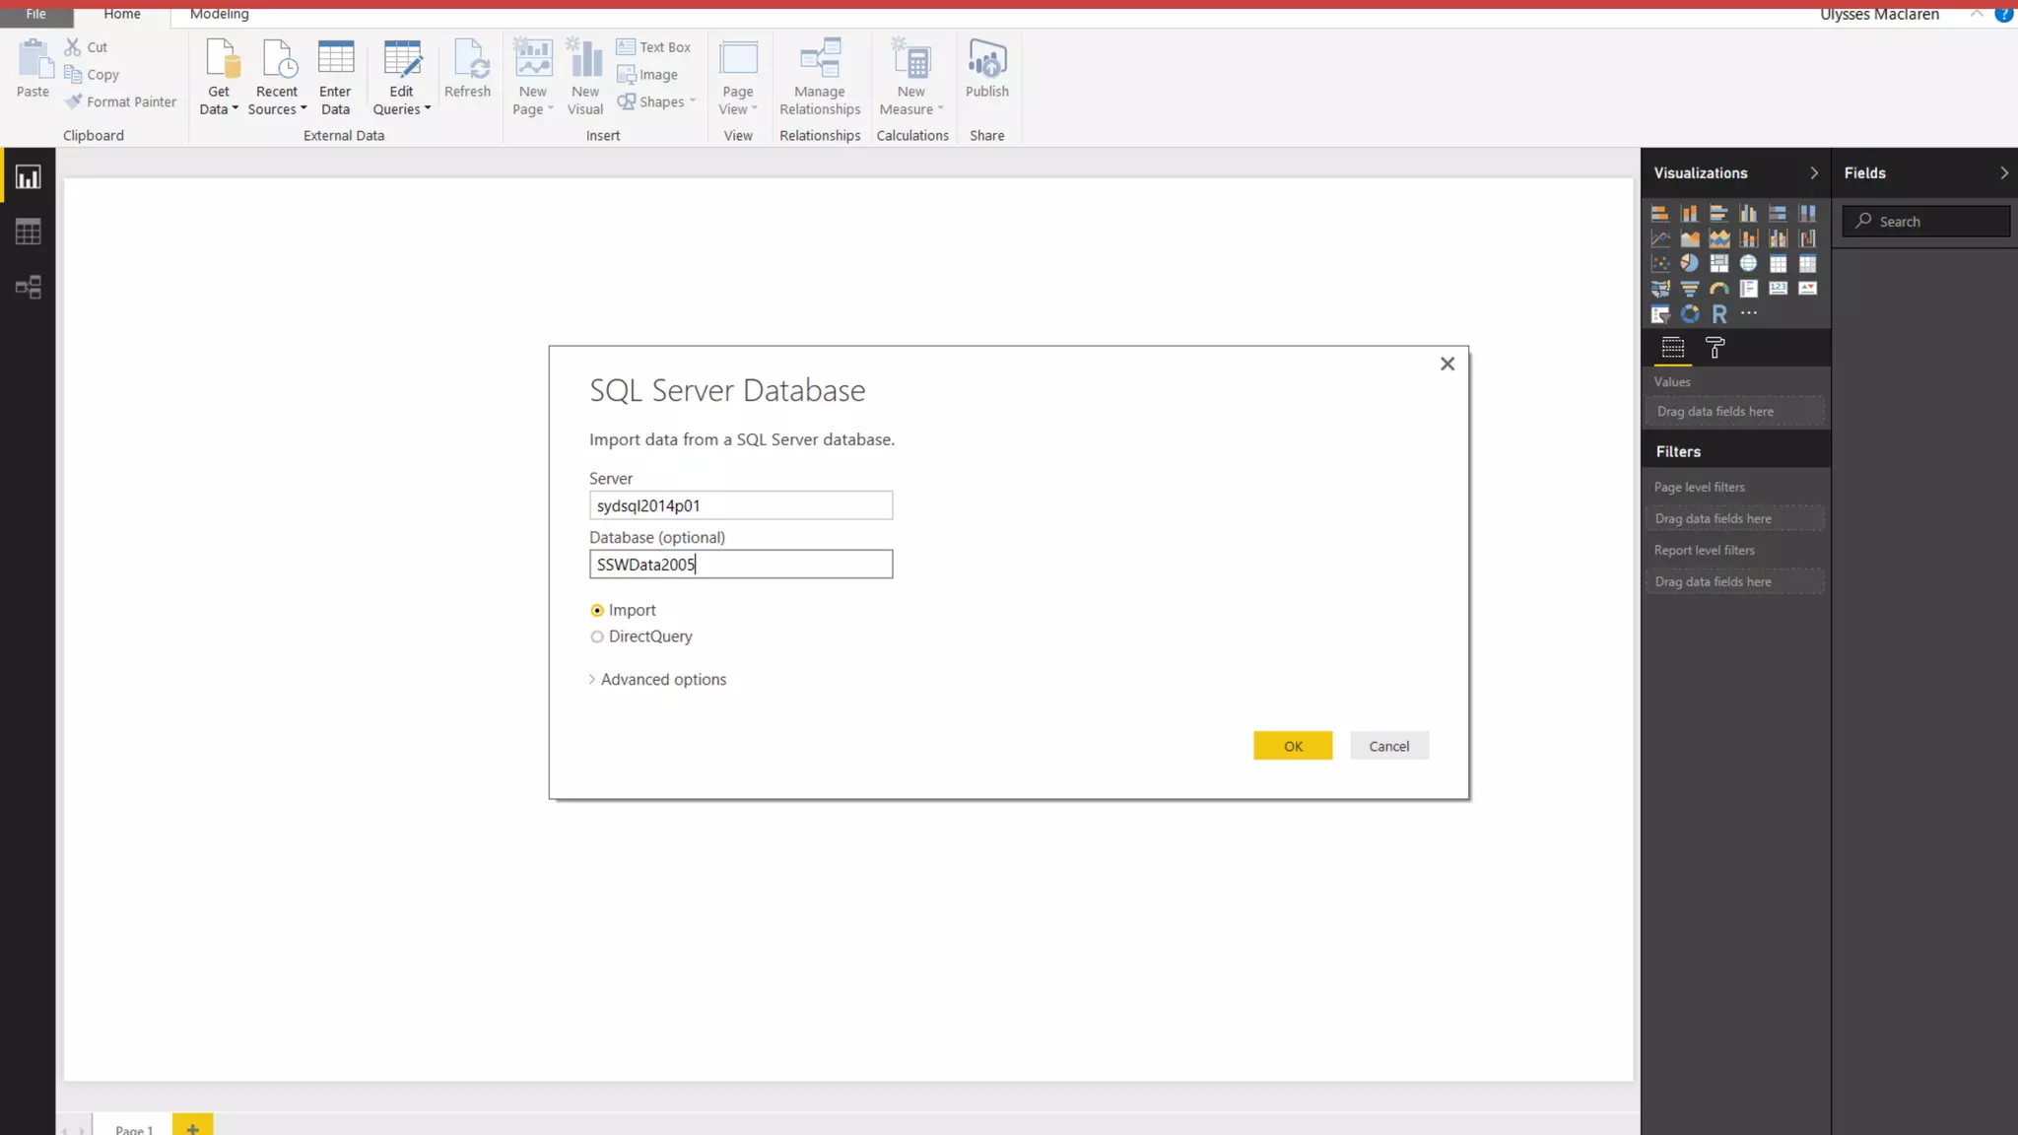The height and width of the screenshot is (1135, 2018).
Task: Open the Modeling ribbon tab
Action: [219, 14]
